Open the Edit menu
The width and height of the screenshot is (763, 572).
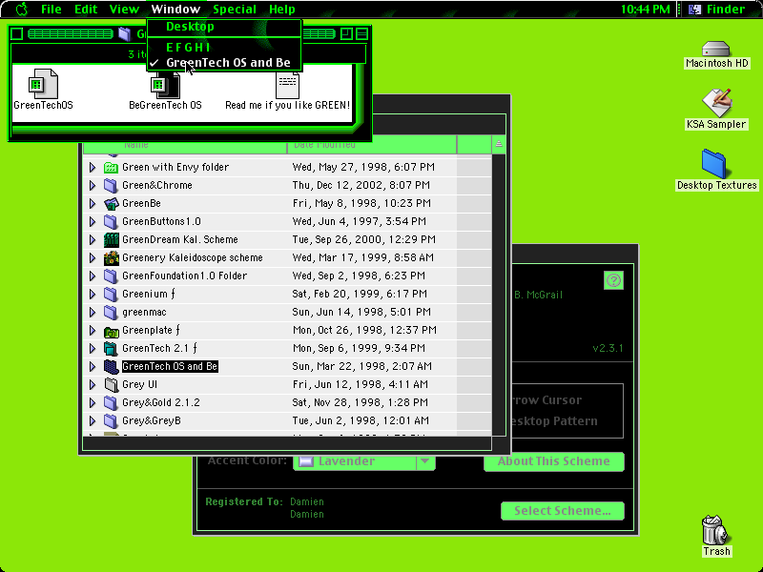86,10
